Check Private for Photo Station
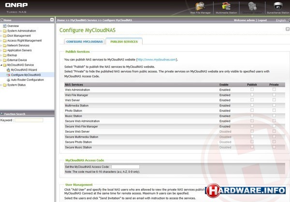Image resolution: width=290 pixels, height=202 pixels. click(274, 110)
